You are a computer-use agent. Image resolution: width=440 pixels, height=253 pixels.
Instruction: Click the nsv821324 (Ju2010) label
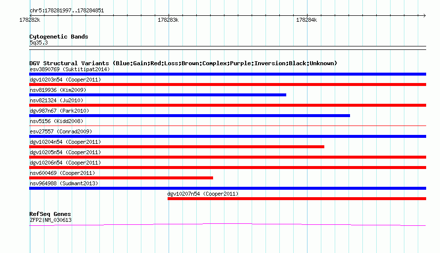coord(56,100)
